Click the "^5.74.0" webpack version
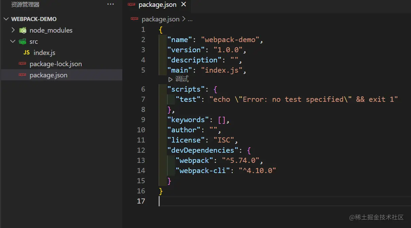Viewport: 411px width, 228px height. tap(240, 160)
